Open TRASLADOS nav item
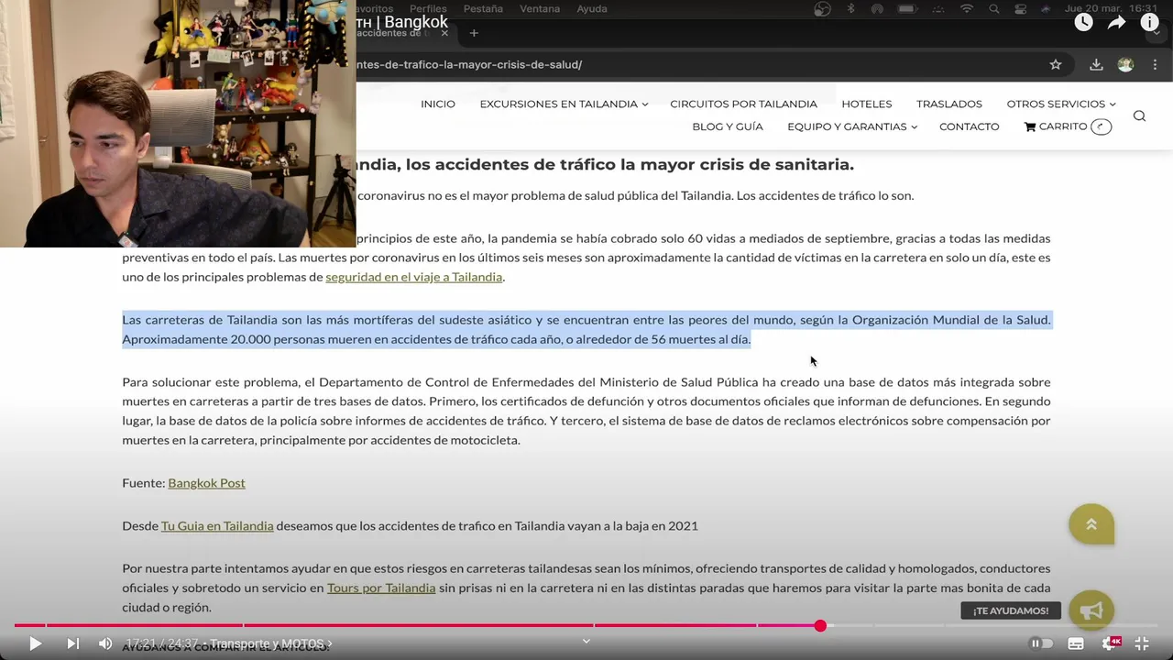Viewport: 1173px width, 660px height. point(948,104)
